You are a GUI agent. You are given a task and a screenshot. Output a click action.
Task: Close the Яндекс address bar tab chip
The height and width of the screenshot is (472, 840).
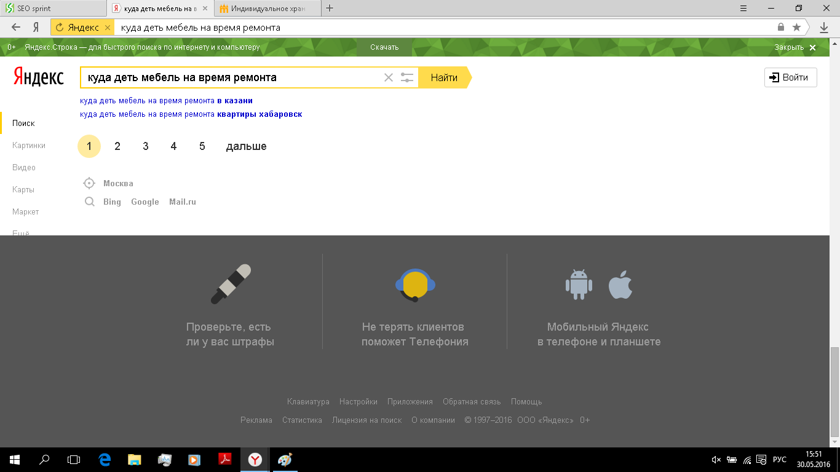coord(108,28)
